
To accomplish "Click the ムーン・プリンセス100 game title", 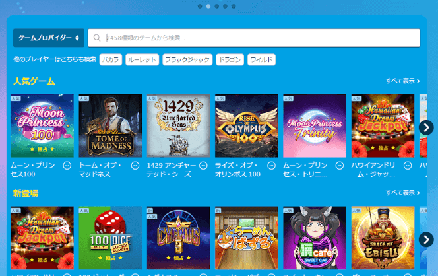I will 33,170.
